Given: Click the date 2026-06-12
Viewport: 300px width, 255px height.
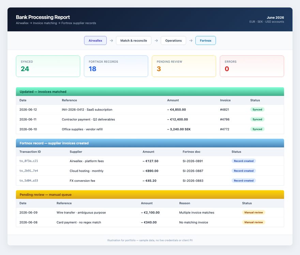Looking at the screenshot, I should click(x=28, y=110).
